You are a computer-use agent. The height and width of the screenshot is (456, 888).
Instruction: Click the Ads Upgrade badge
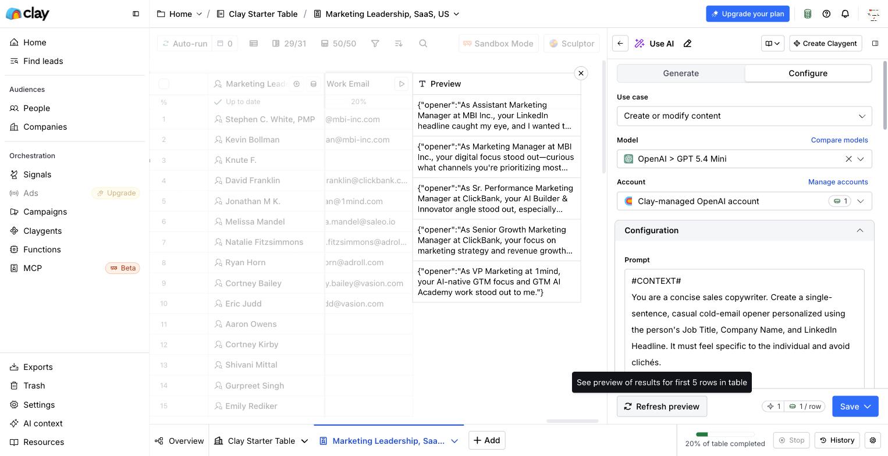click(x=116, y=193)
